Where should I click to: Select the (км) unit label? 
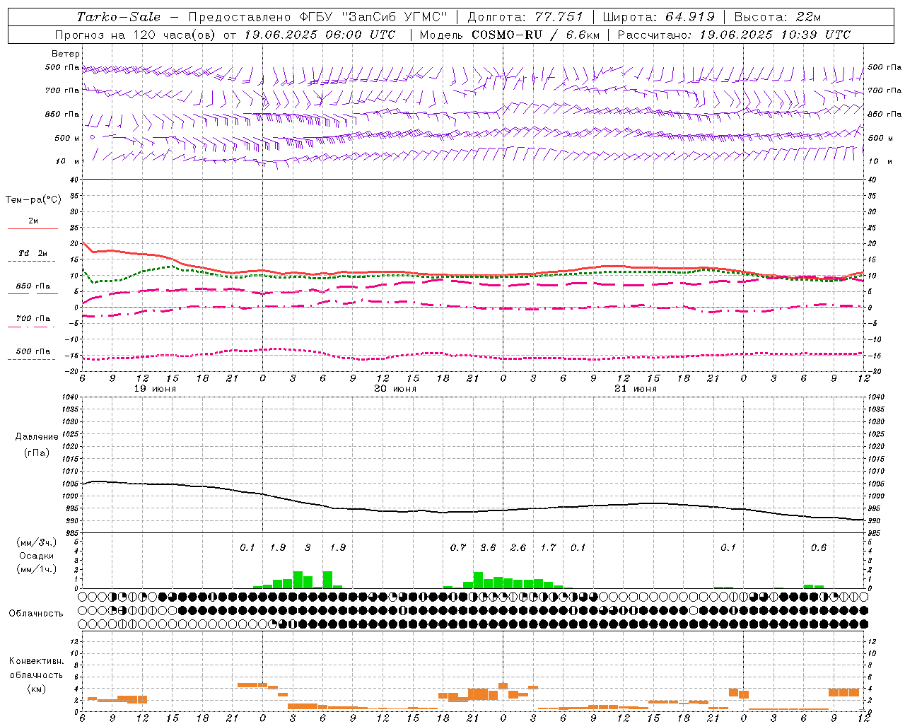point(36,689)
